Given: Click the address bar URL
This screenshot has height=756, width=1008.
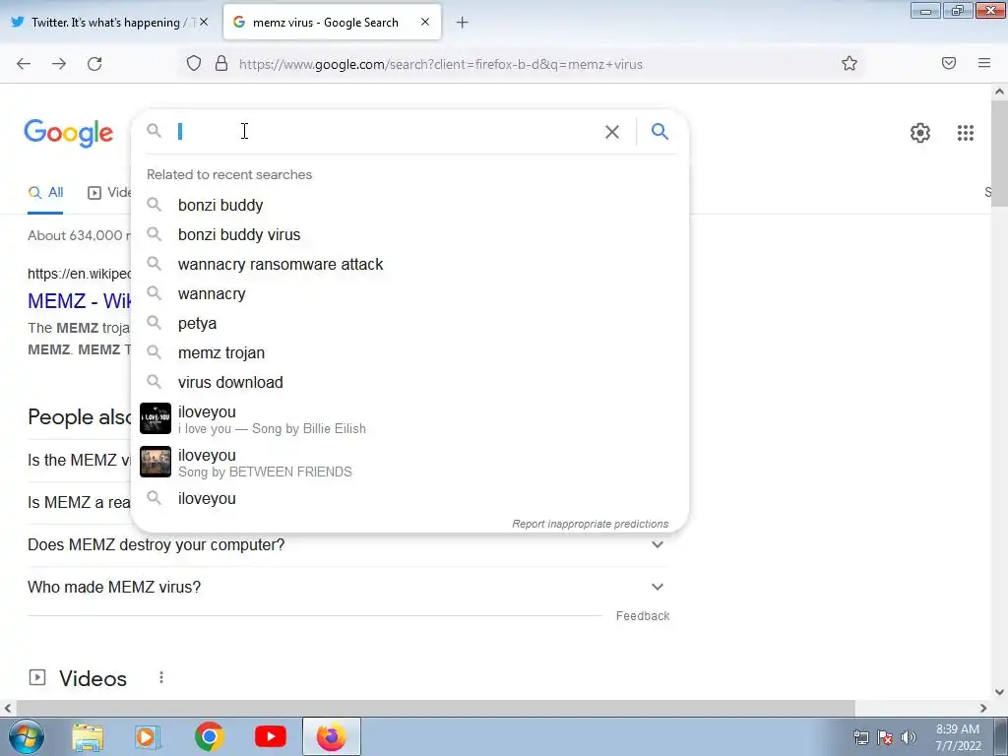Looking at the screenshot, I should (441, 64).
